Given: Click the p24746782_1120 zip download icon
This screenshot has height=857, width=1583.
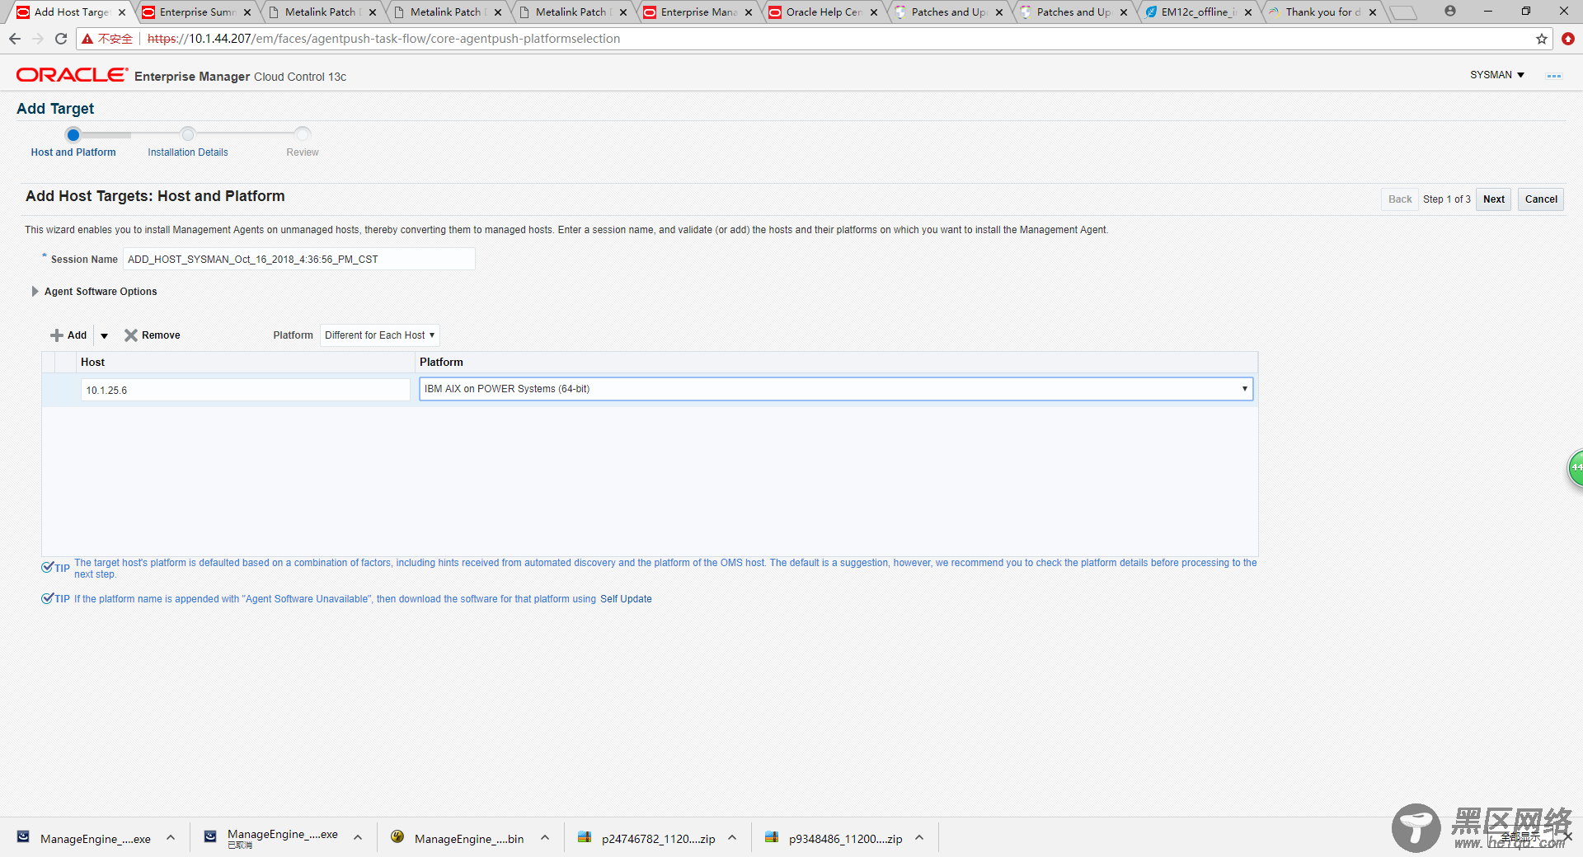Looking at the screenshot, I should [585, 837].
